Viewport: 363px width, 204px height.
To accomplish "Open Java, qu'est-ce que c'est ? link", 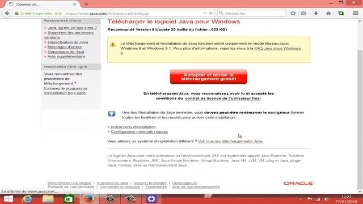I will pos(72,28).
